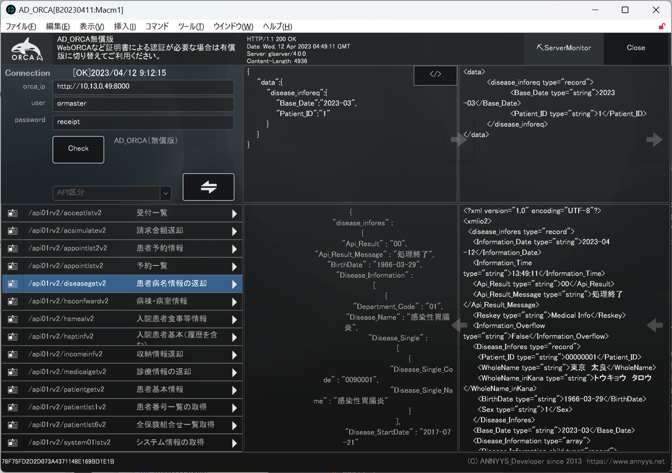Viewport: 672px width, 473px height.
Task: Open the ヘルプ(H) menu
Action: [277, 26]
